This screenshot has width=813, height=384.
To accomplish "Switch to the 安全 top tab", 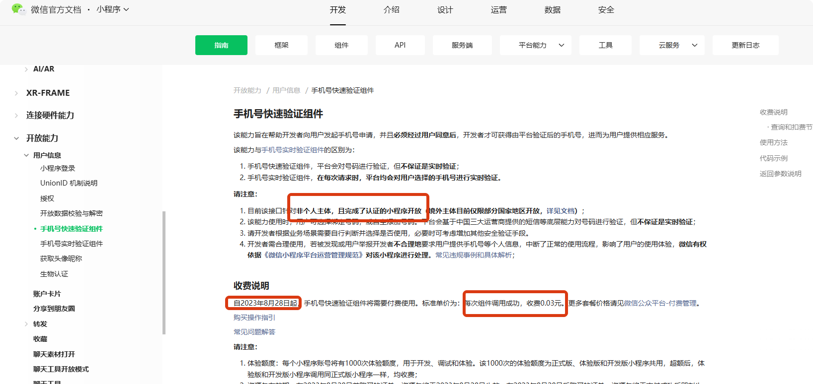I will (606, 10).
